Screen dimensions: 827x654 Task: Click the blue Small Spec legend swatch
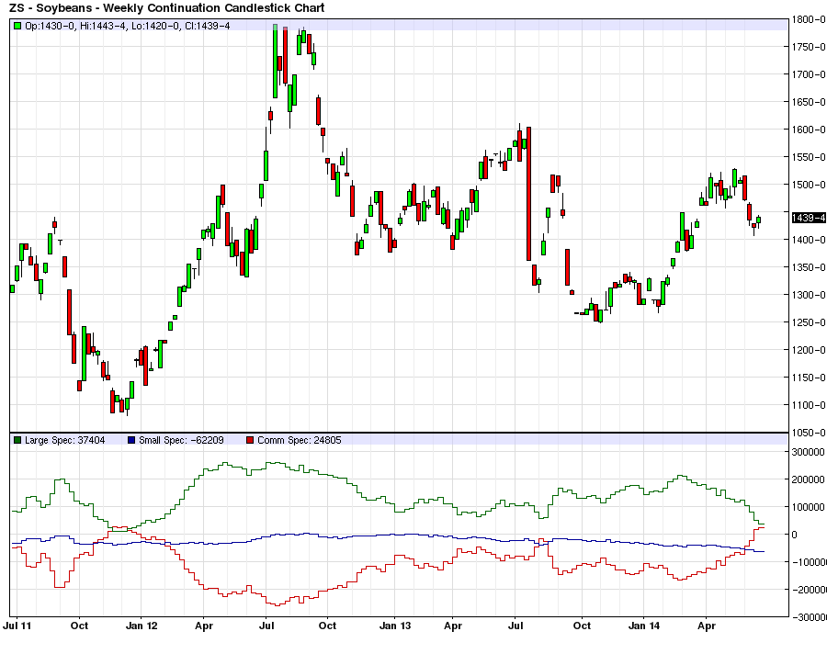131,441
